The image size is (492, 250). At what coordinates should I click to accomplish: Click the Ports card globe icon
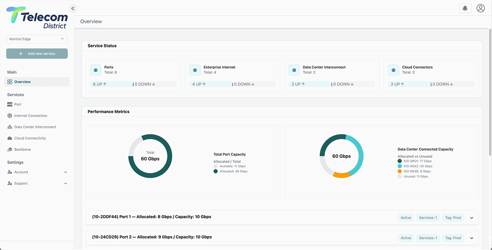[96, 70]
